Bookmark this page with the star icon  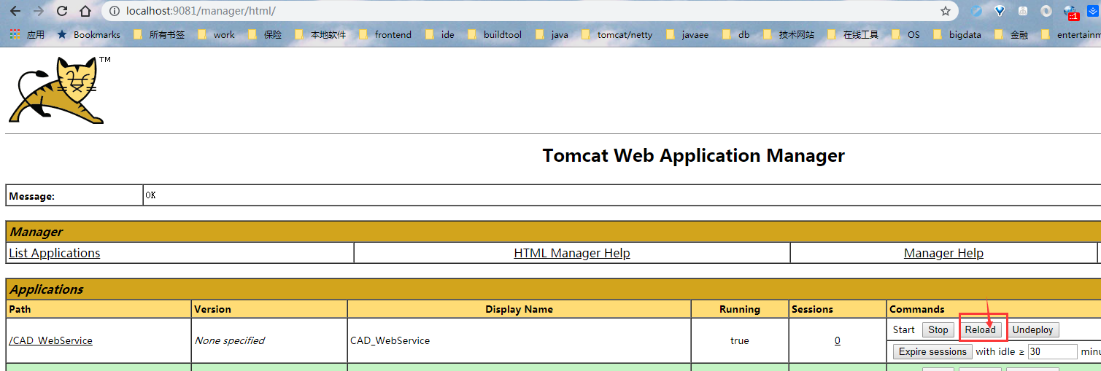pyautogui.click(x=946, y=11)
